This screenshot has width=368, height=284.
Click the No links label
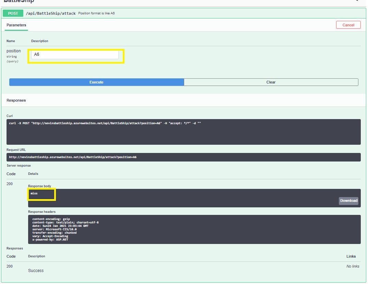pyautogui.click(x=353, y=266)
